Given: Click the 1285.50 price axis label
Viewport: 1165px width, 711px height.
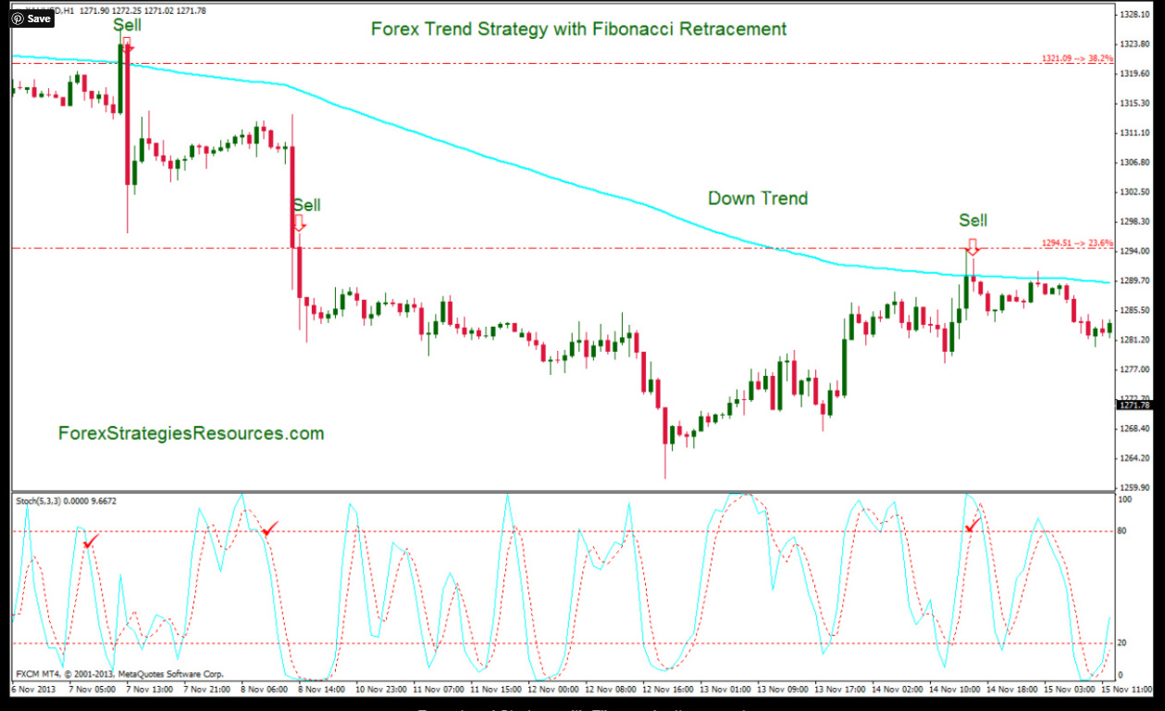Looking at the screenshot, I should point(1134,310).
